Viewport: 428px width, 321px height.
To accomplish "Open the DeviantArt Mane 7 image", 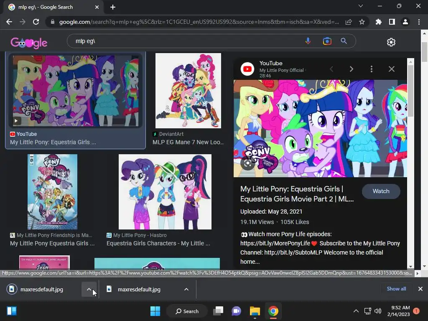I will coord(188,91).
